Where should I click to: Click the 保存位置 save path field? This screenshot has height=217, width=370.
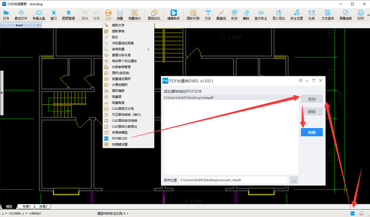click(233, 180)
